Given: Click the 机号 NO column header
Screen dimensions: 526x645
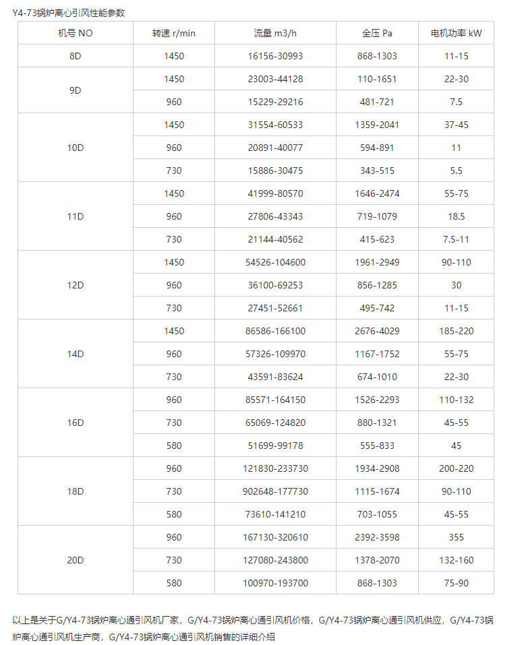Looking at the screenshot, I should point(76,33).
